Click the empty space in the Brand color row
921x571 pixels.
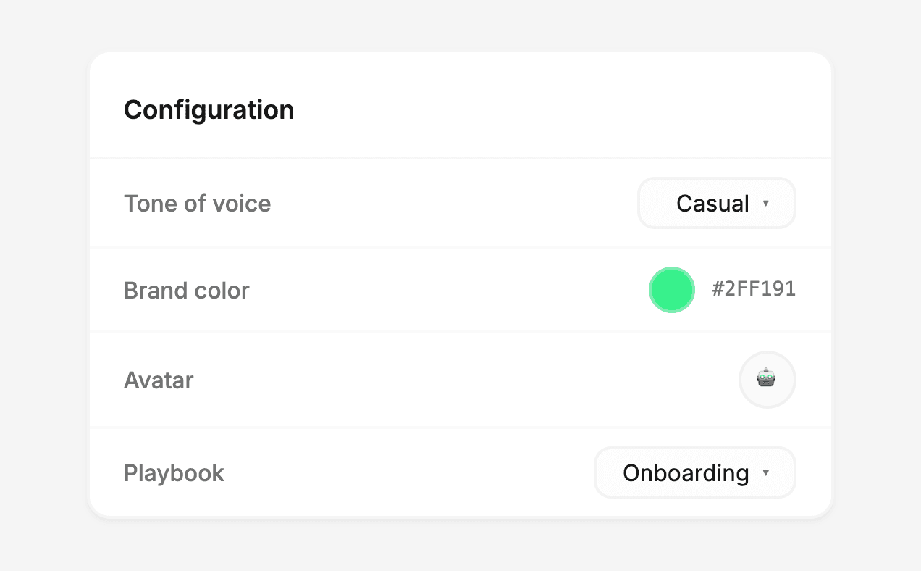449,291
